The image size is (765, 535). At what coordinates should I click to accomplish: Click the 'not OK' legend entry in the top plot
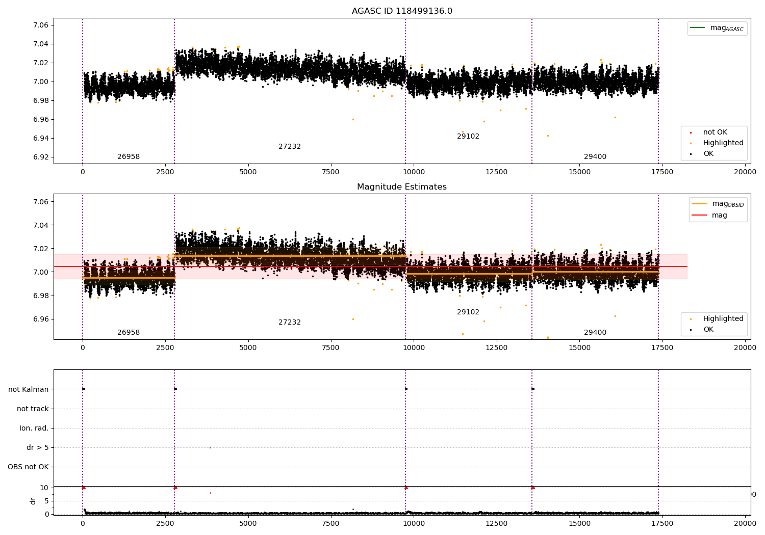click(x=709, y=132)
